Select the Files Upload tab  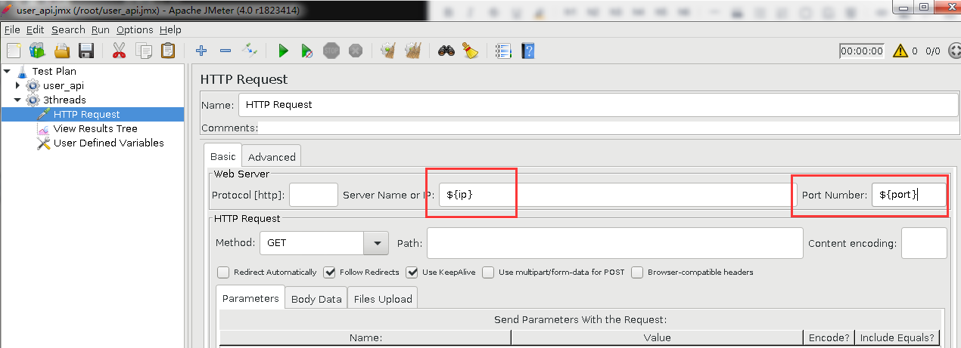click(383, 299)
